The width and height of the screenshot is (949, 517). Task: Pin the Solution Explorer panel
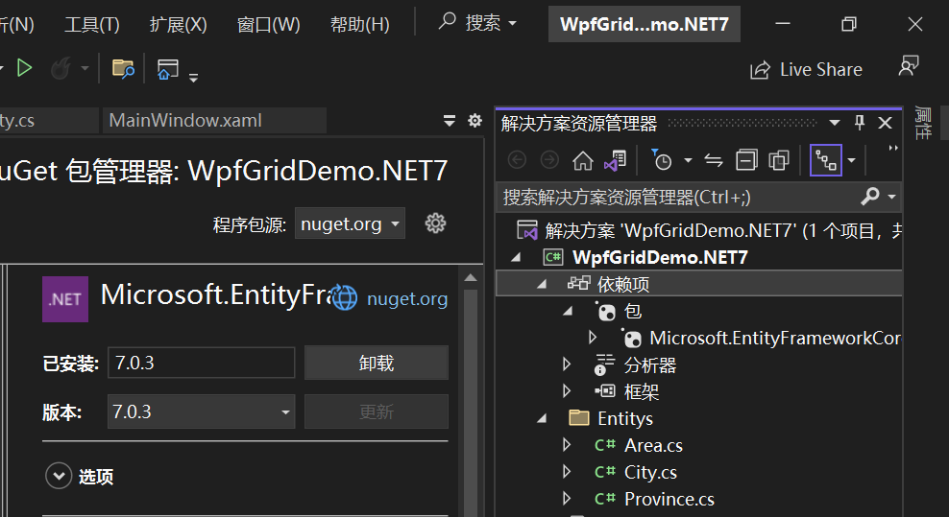[x=860, y=123]
